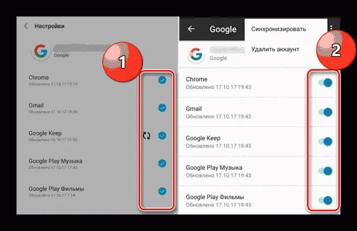The image size is (357, 231).
Task: Select Google Keep text in left panel
Action: click(45, 133)
